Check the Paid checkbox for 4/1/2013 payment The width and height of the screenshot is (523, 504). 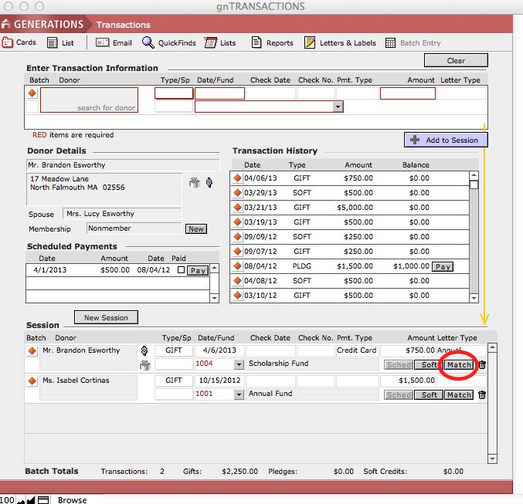(181, 270)
